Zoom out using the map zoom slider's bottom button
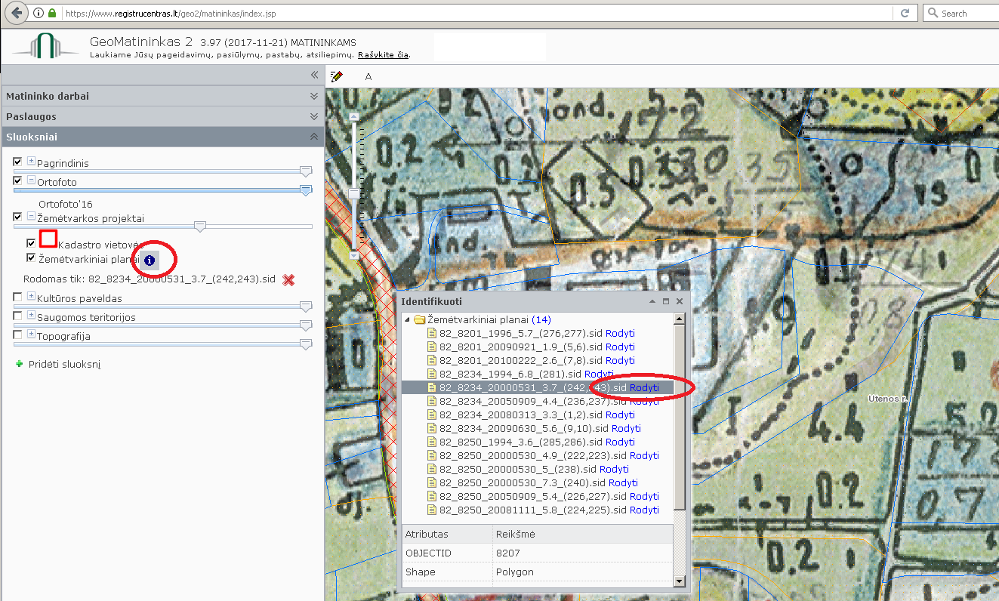The width and height of the screenshot is (999, 601). pyautogui.click(x=353, y=256)
